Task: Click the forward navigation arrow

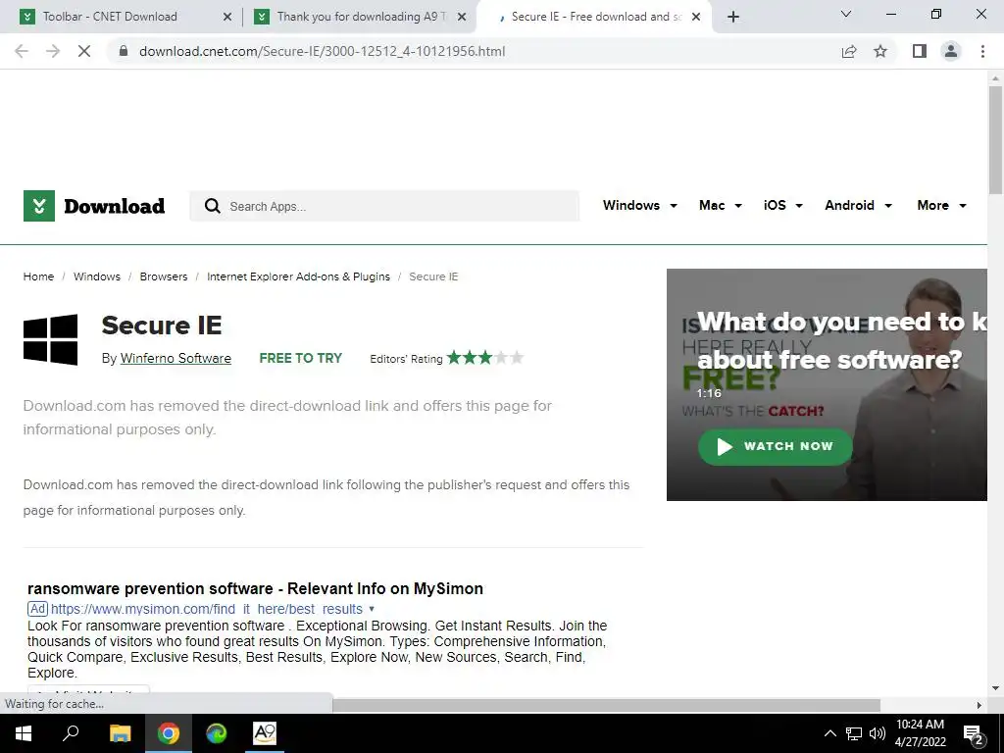Action: click(x=53, y=51)
